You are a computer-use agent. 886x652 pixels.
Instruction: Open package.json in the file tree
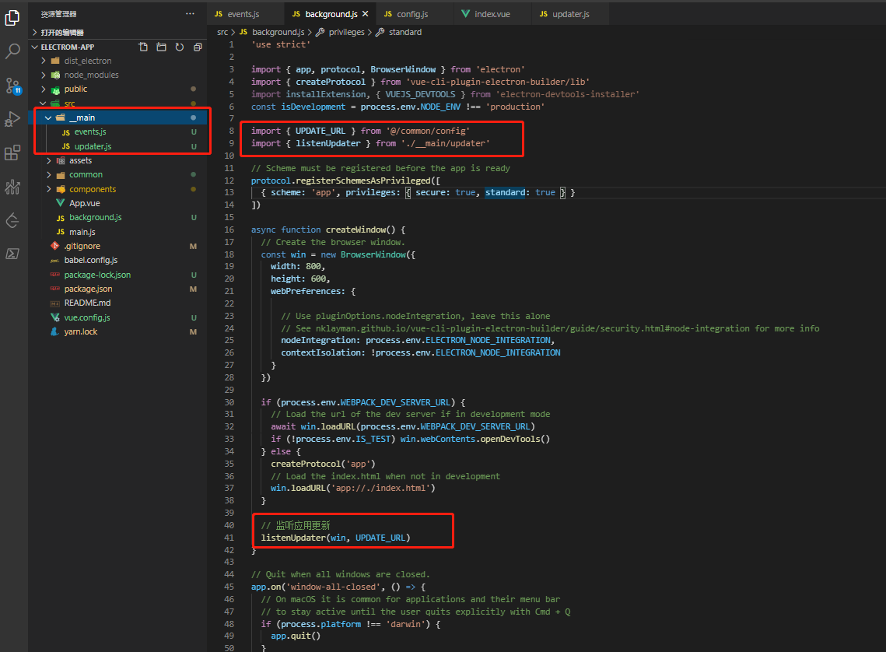click(88, 289)
